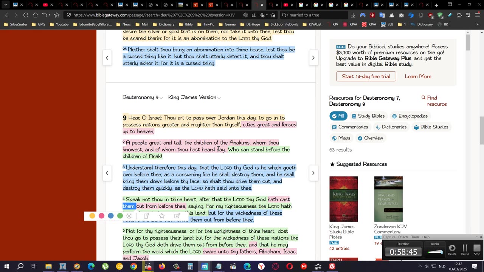Go to previous chapter arrow beside Deuteronomy 9

(107, 173)
